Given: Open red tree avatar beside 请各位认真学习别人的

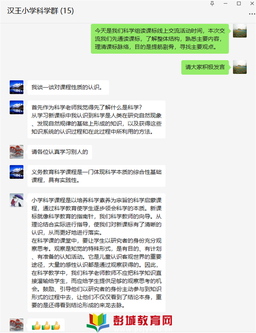Looking at the screenshot, I should [x=17, y=152].
